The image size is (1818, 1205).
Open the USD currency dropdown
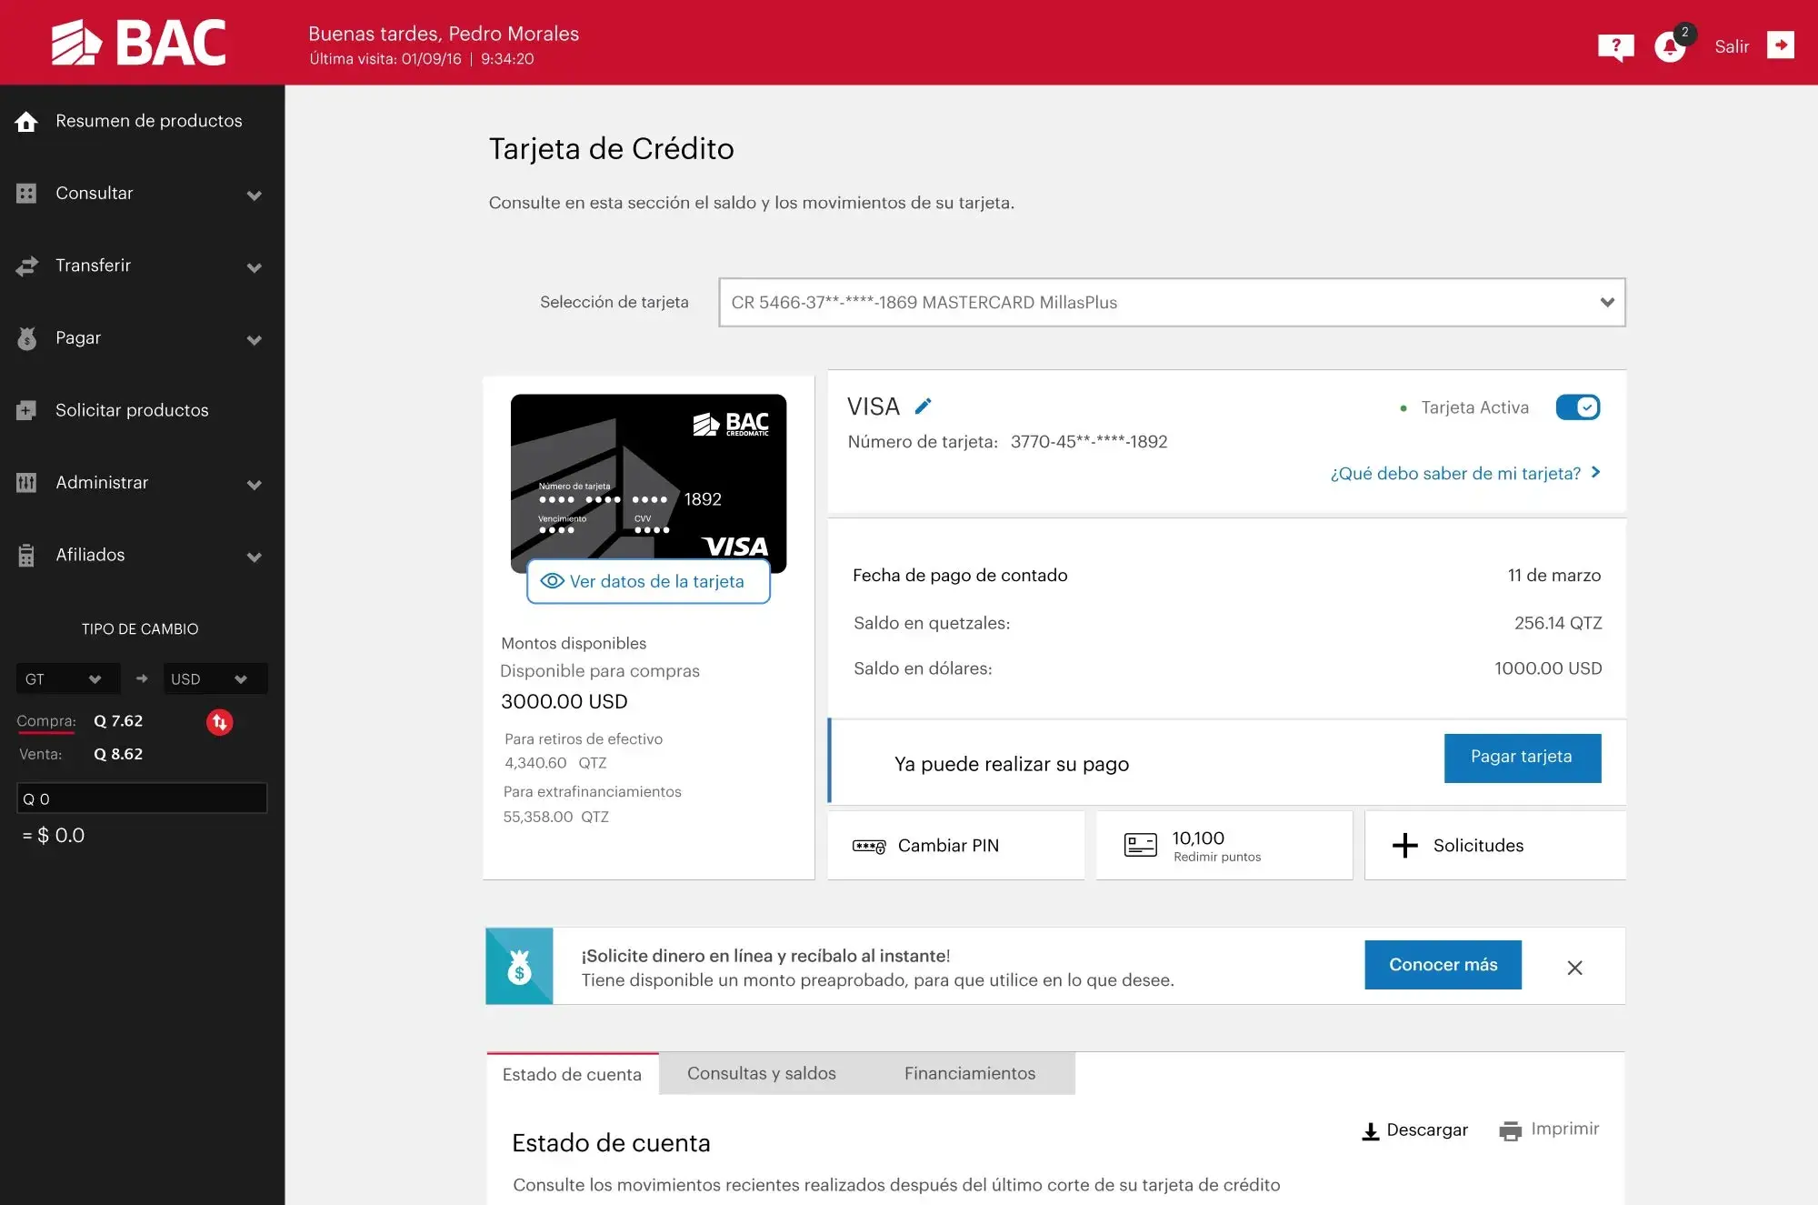[215, 679]
